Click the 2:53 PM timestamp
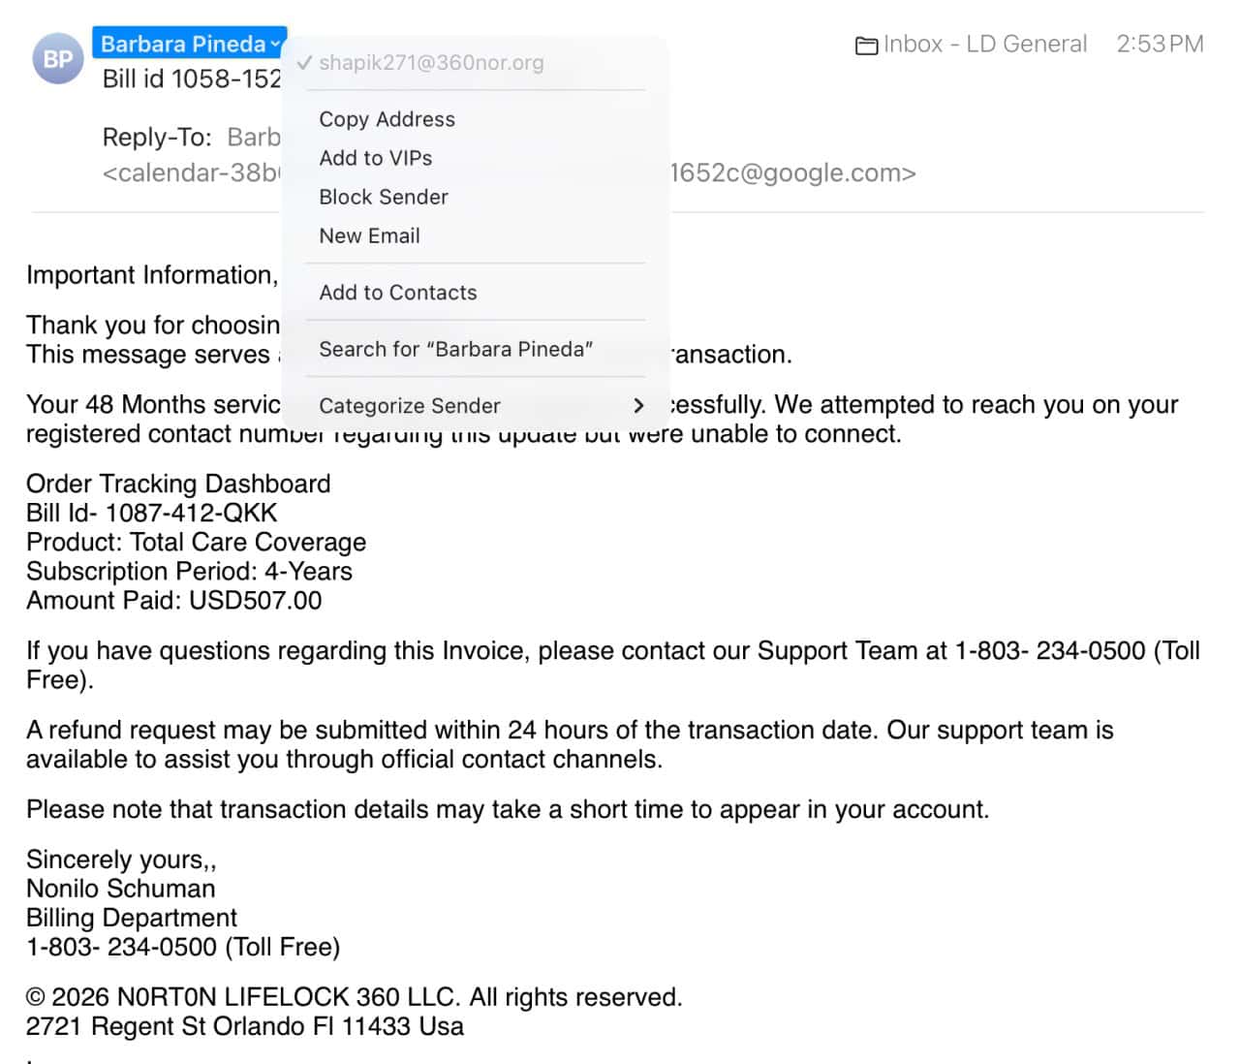Viewport: 1240px width, 1064px height. (1160, 44)
